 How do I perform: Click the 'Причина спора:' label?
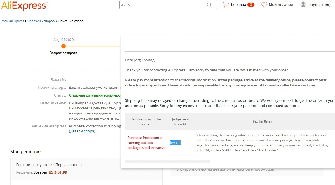click(x=52, y=87)
